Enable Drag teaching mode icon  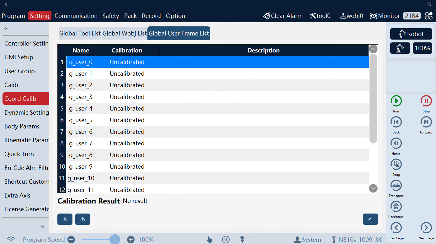pos(396,164)
